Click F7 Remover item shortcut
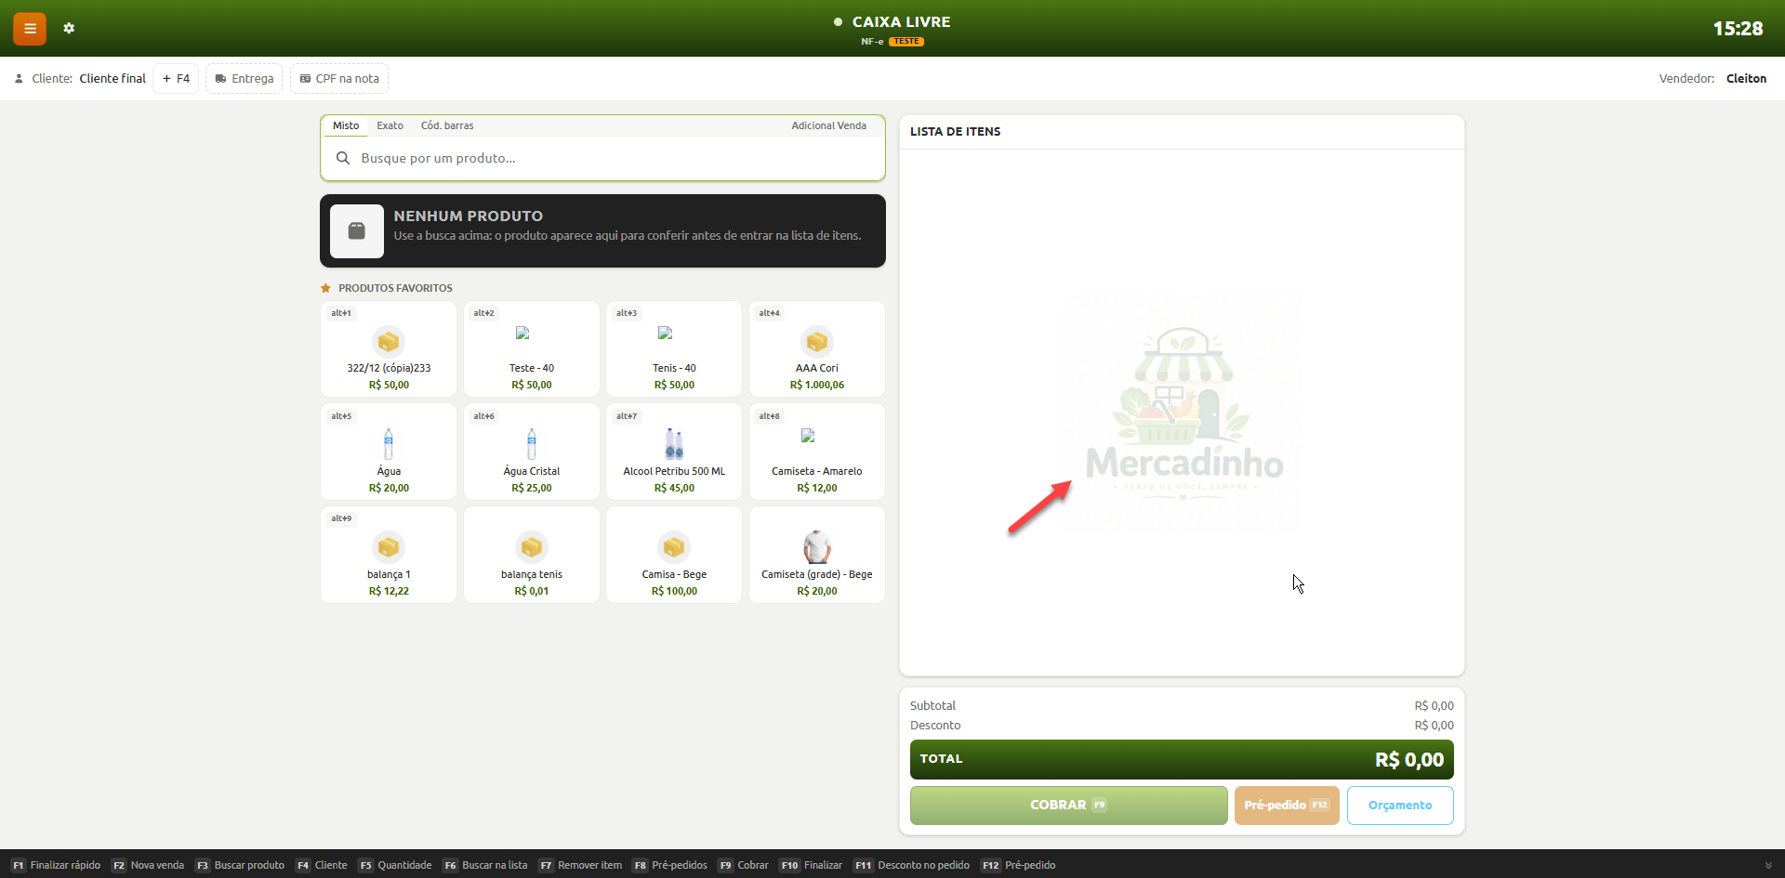 (x=581, y=865)
